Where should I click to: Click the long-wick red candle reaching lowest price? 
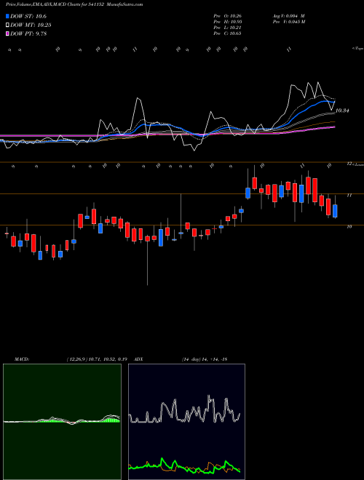[147, 238]
